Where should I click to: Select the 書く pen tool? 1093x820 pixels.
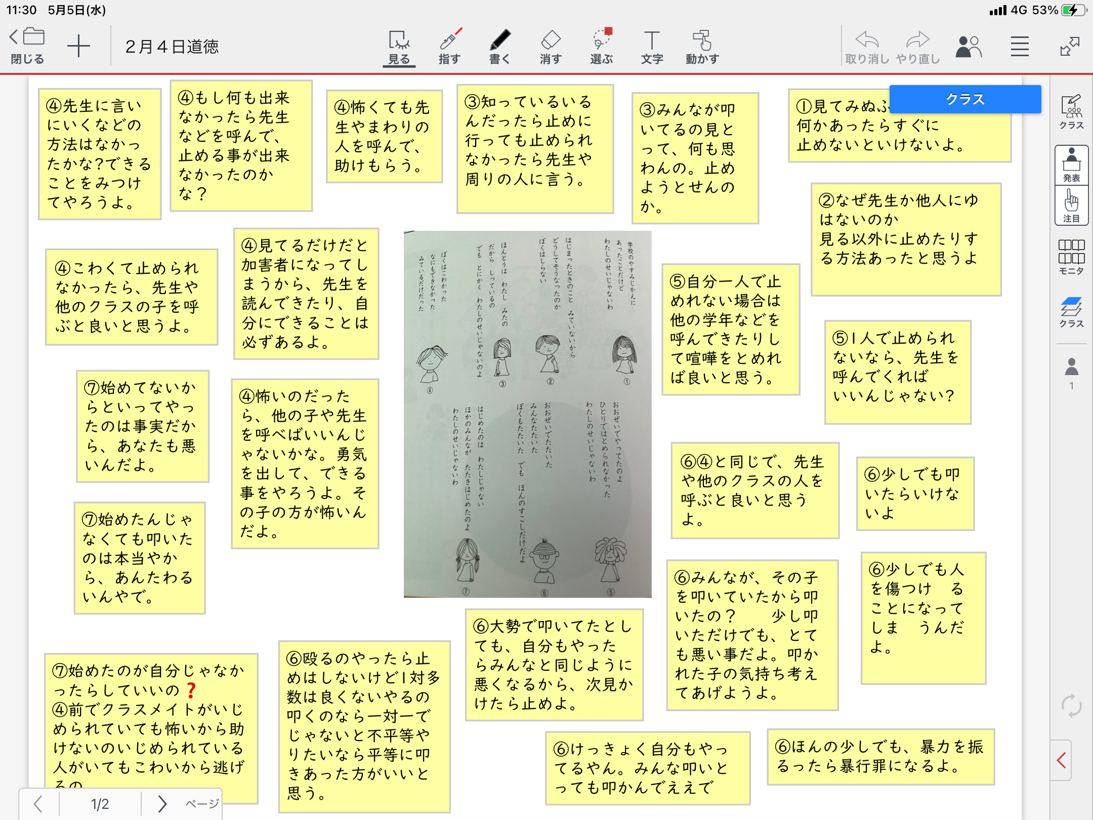499,47
